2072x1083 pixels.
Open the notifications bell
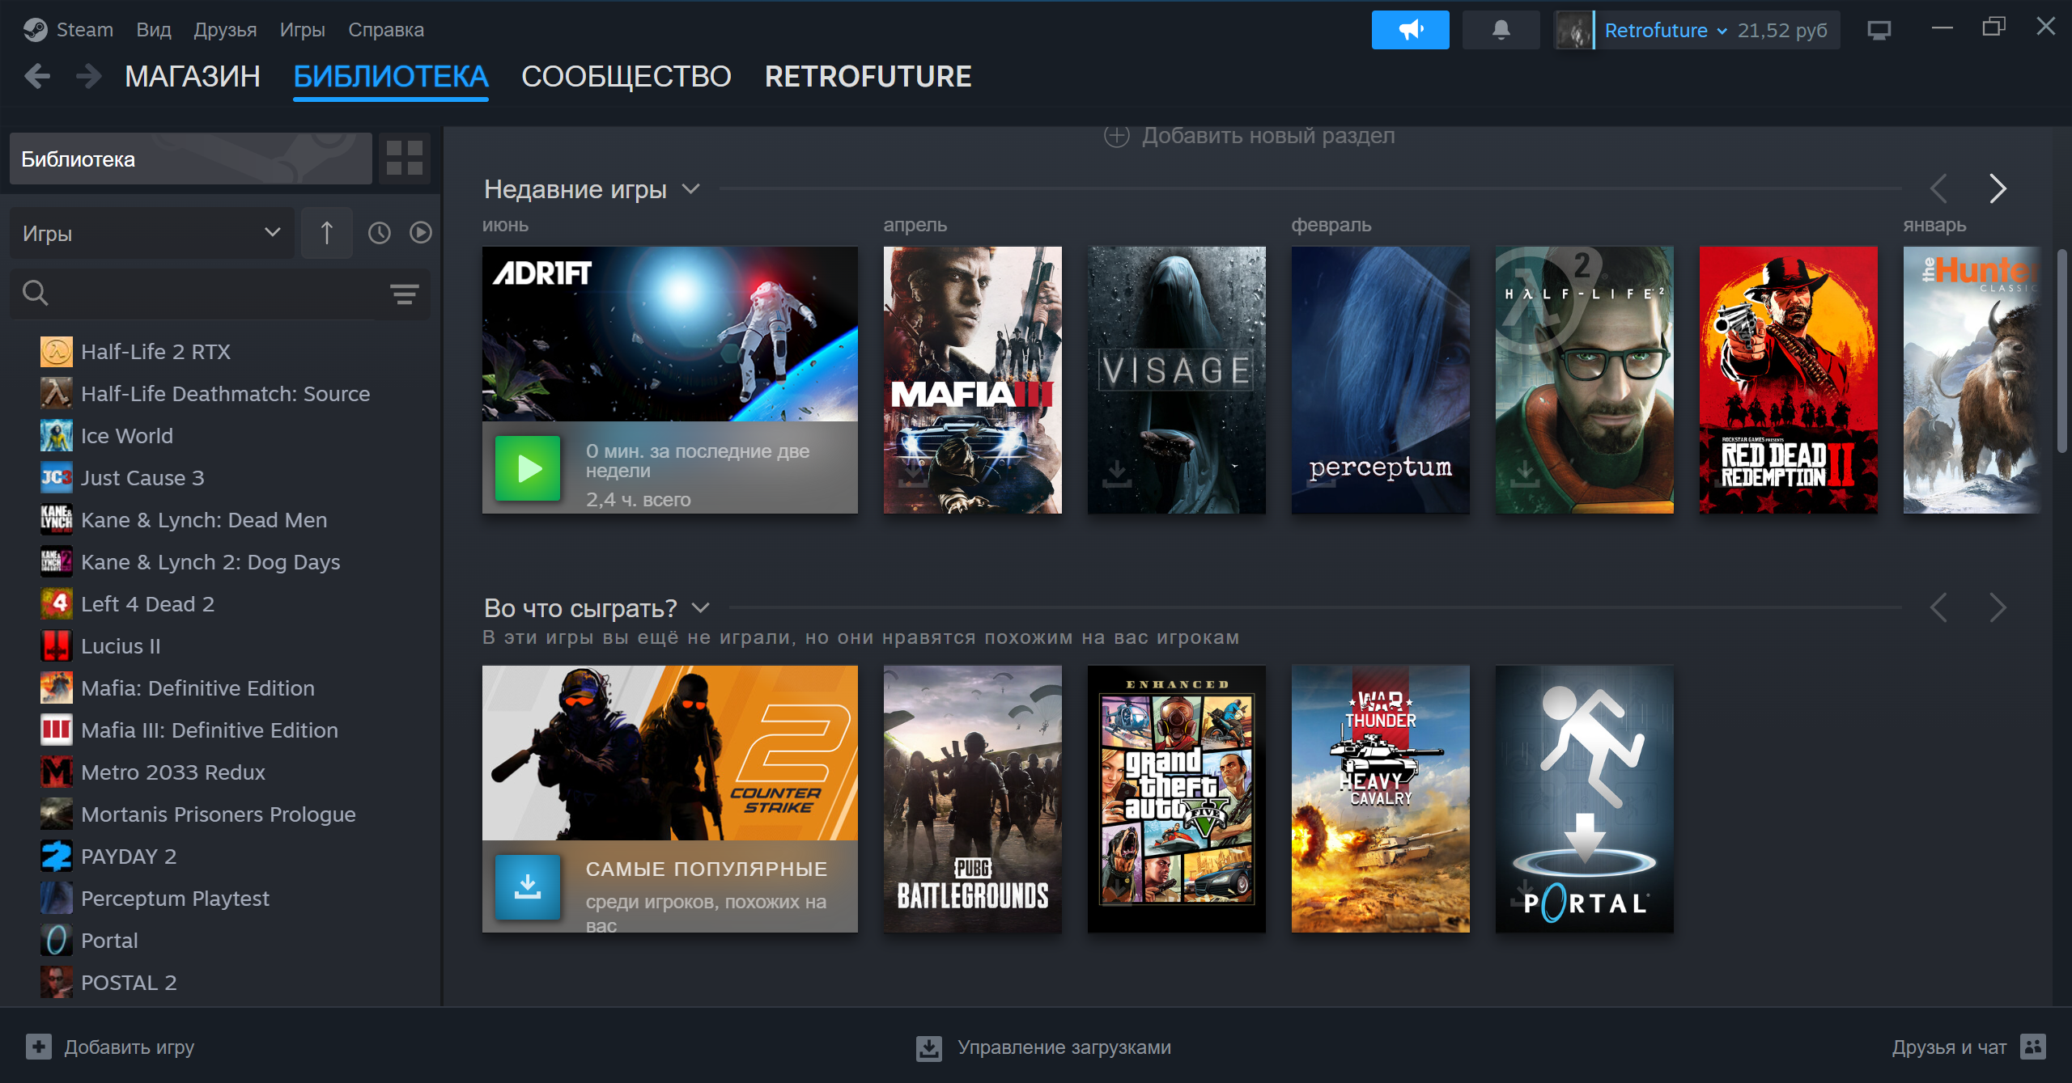point(1501,30)
